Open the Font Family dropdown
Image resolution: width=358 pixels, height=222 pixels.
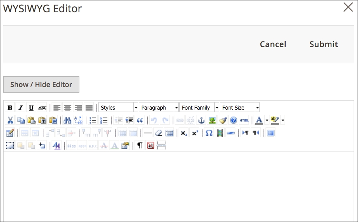coord(199,108)
